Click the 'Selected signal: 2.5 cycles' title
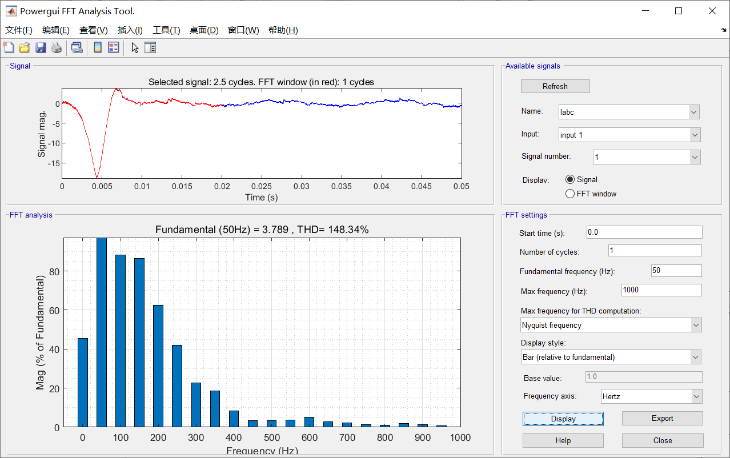Viewport: 730px width, 458px height. pos(261,82)
